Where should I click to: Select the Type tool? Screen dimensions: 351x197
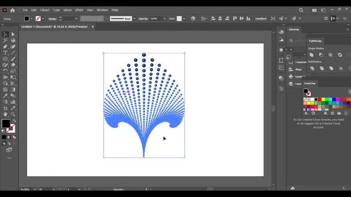pyautogui.click(x=5, y=53)
